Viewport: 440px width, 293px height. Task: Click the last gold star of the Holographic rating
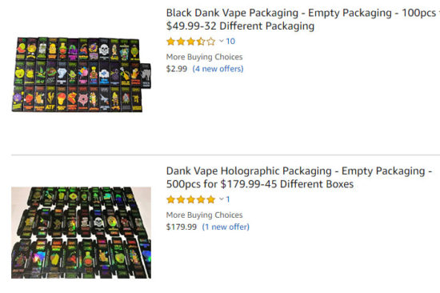coord(211,199)
